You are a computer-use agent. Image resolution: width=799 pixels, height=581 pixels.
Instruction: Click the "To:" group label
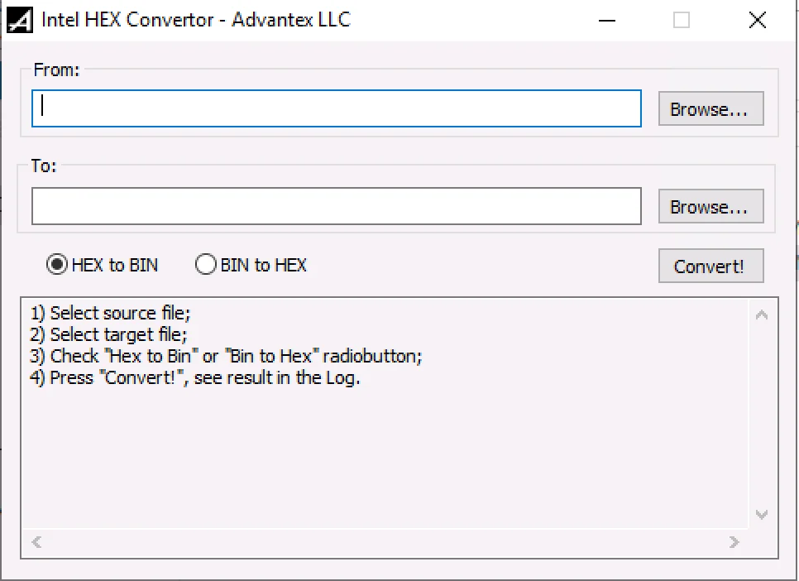point(44,166)
